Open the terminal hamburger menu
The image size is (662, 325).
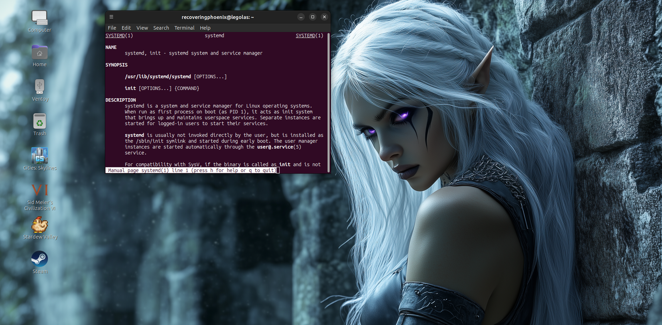112,17
